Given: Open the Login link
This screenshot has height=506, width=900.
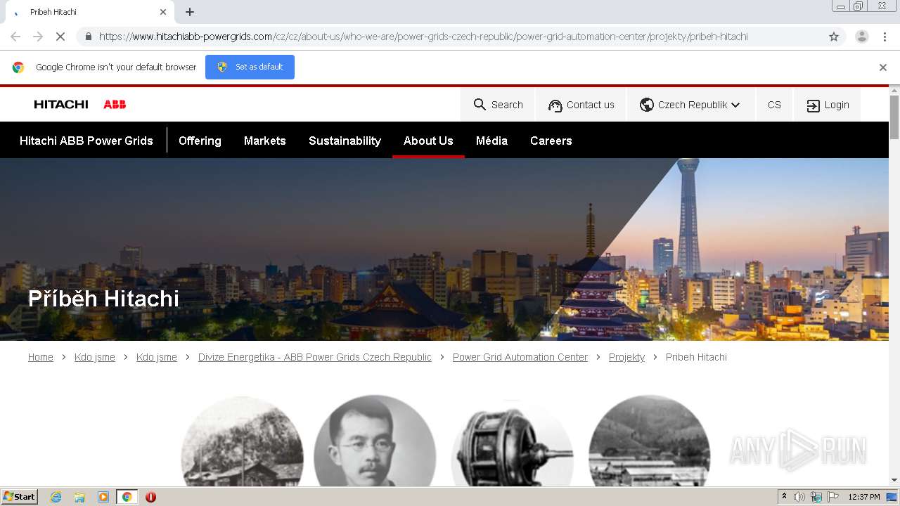Looking at the screenshot, I should pos(828,105).
